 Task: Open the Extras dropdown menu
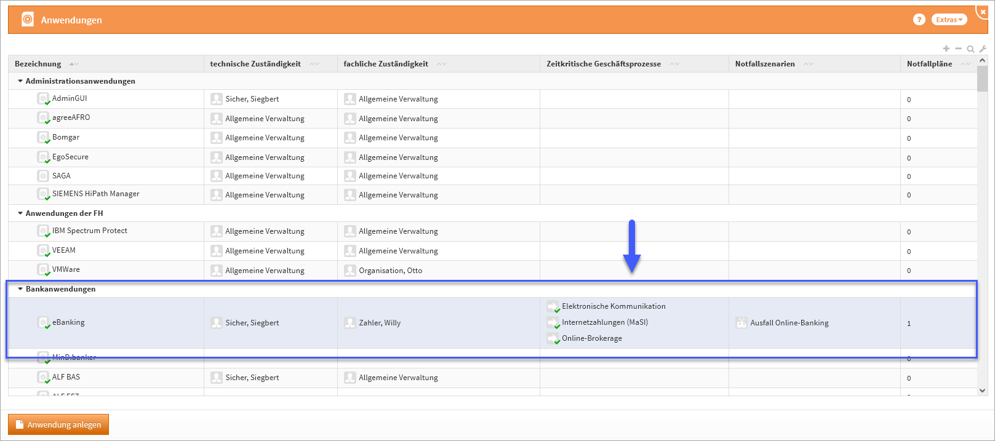949,20
